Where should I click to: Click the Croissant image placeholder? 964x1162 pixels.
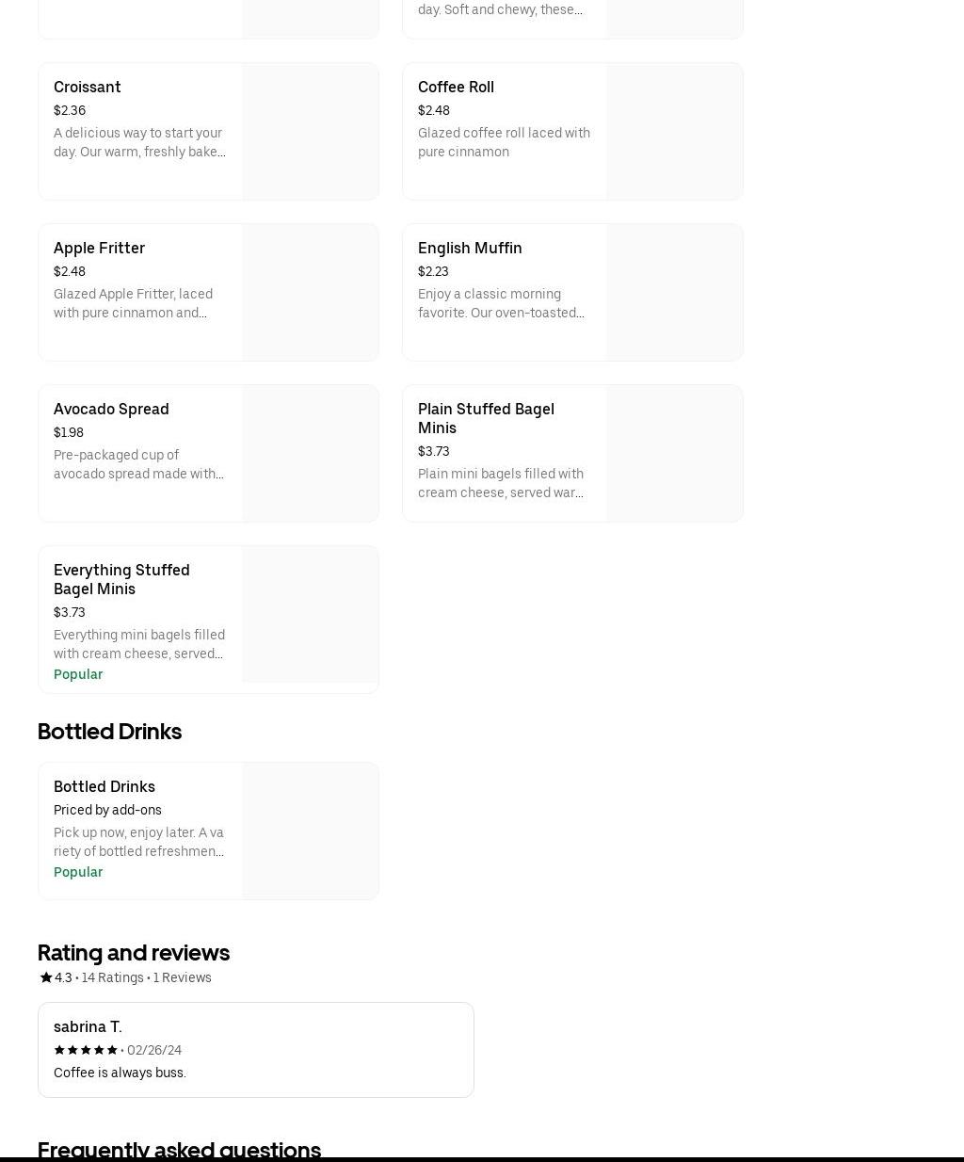[310, 131]
